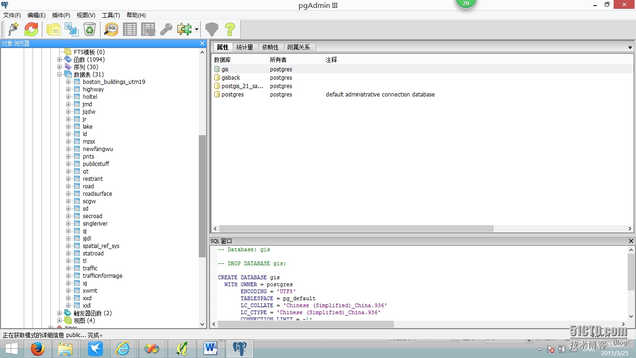Screen dimensions: 636x358
Task: Select the lake table
Action: tap(88, 127)
